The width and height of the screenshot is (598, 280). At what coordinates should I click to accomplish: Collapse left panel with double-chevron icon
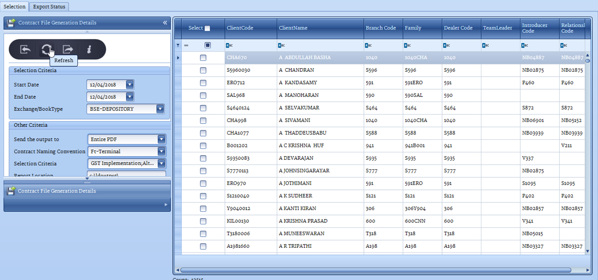click(x=165, y=22)
